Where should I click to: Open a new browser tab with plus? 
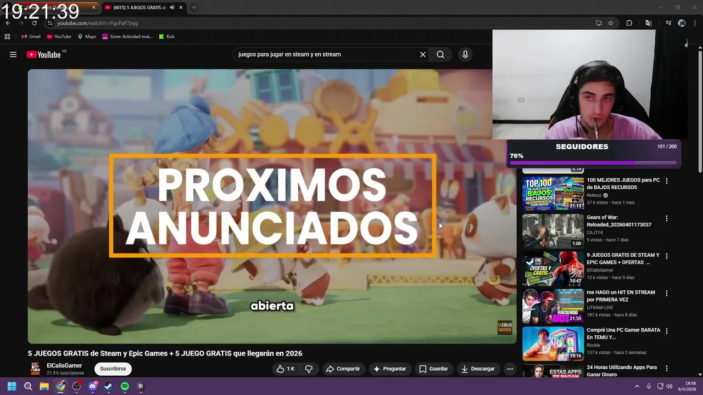click(194, 8)
